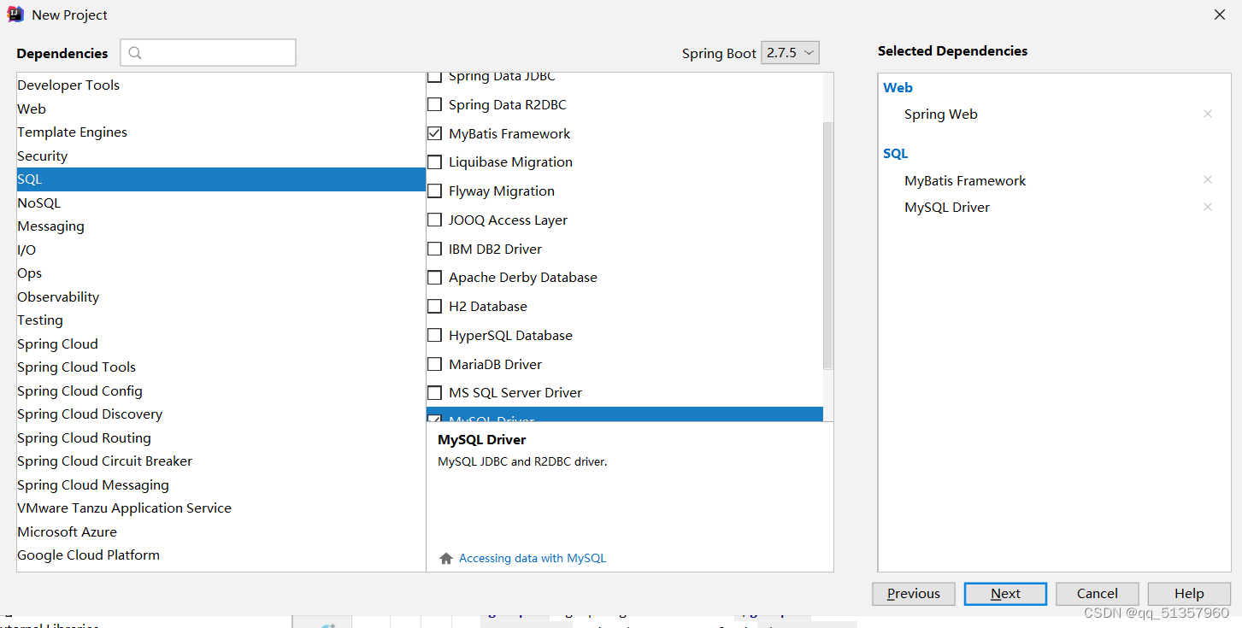Click the Web group header in Selected Dependencies

(x=898, y=87)
